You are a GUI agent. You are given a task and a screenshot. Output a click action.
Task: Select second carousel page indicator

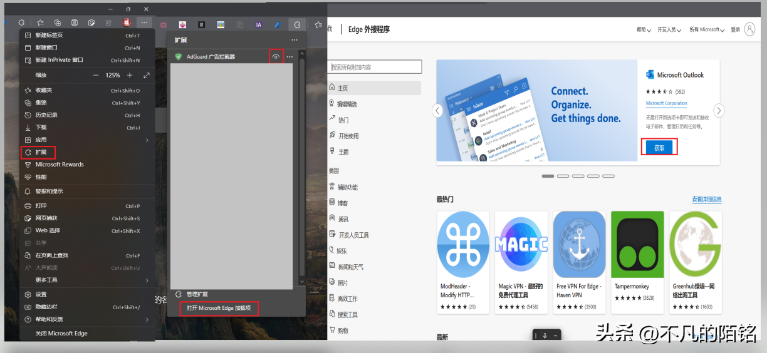tap(563, 176)
